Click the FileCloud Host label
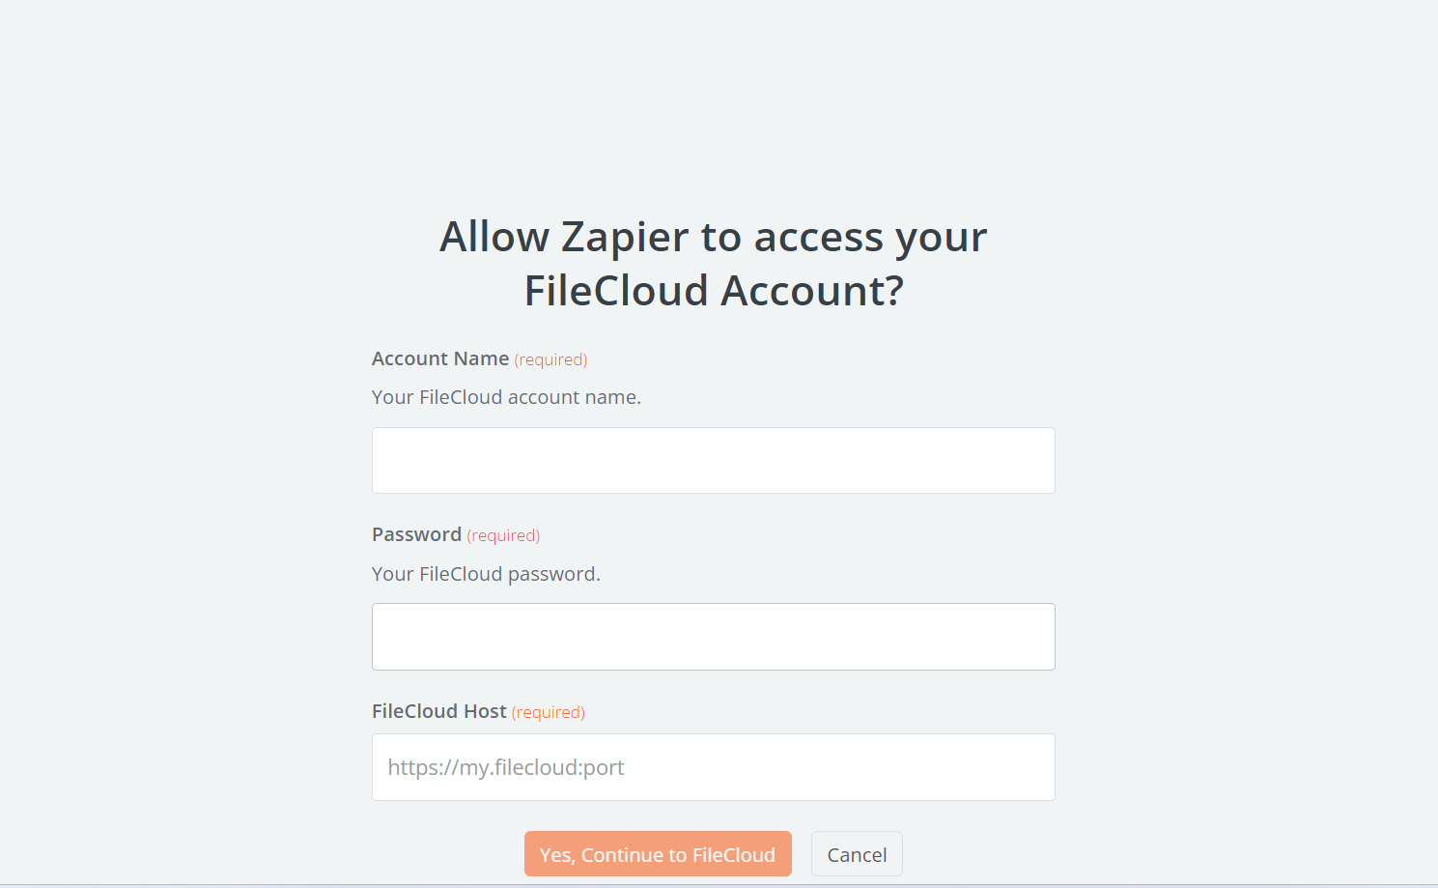The width and height of the screenshot is (1438, 888). (x=439, y=710)
